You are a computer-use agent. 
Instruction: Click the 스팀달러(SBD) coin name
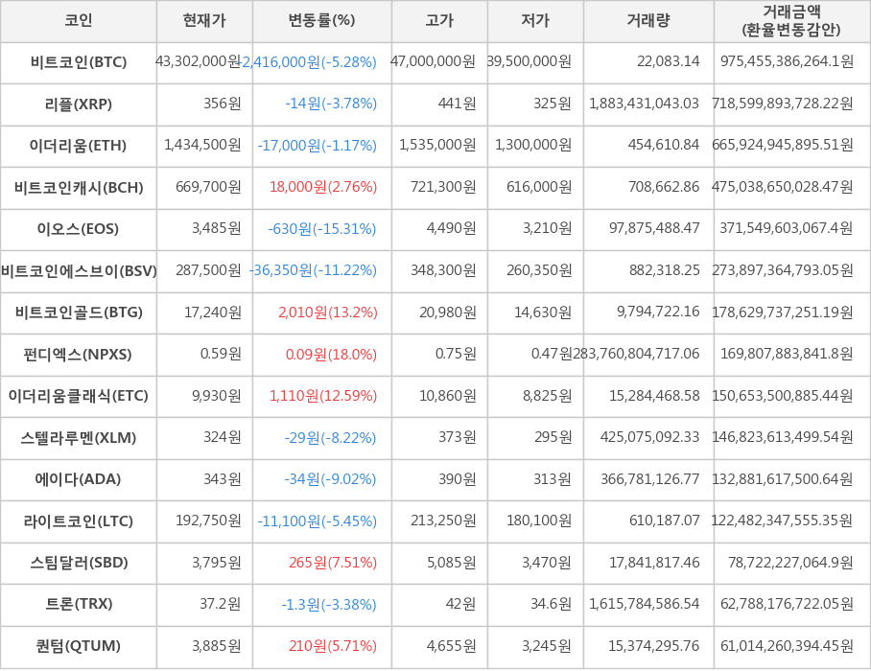pyautogui.click(x=79, y=563)
